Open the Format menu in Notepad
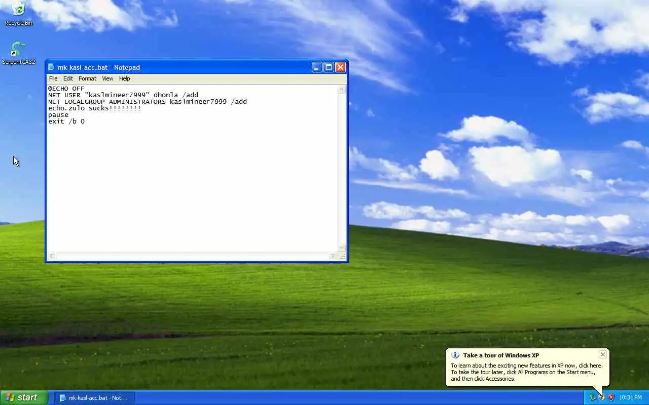The image size is (649, 405). pyautogui.click(x=87, y=78)
